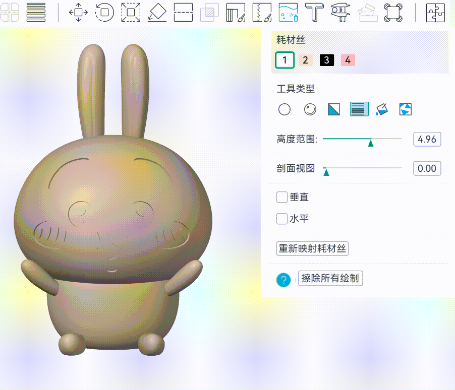455x390 pixels.
Task: Choose the circle brush tool type
Action: click(x=285, y=109)
